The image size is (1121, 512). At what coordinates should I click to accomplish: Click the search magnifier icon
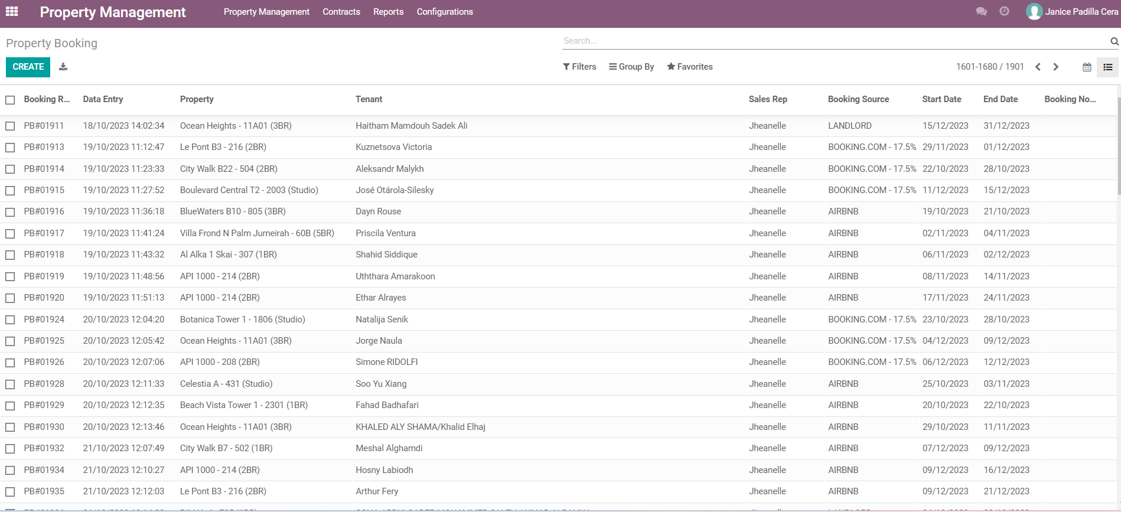(1114, 41)
